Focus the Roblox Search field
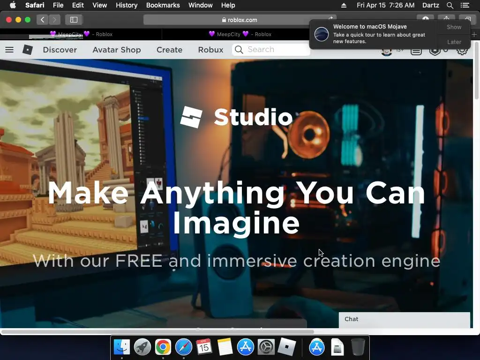The image size is (480, 360). click(x=271, y=50)
